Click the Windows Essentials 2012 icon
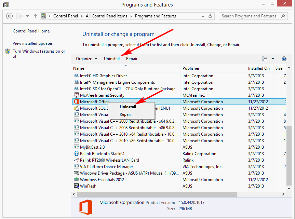This screenshot has height=219, width=295. pyautogui.click(x=76, y=179)
